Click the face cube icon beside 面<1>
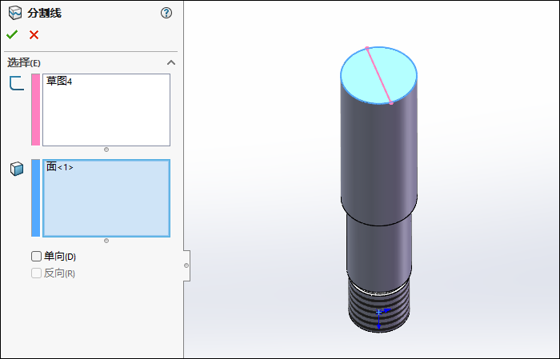 coord(16,169)
